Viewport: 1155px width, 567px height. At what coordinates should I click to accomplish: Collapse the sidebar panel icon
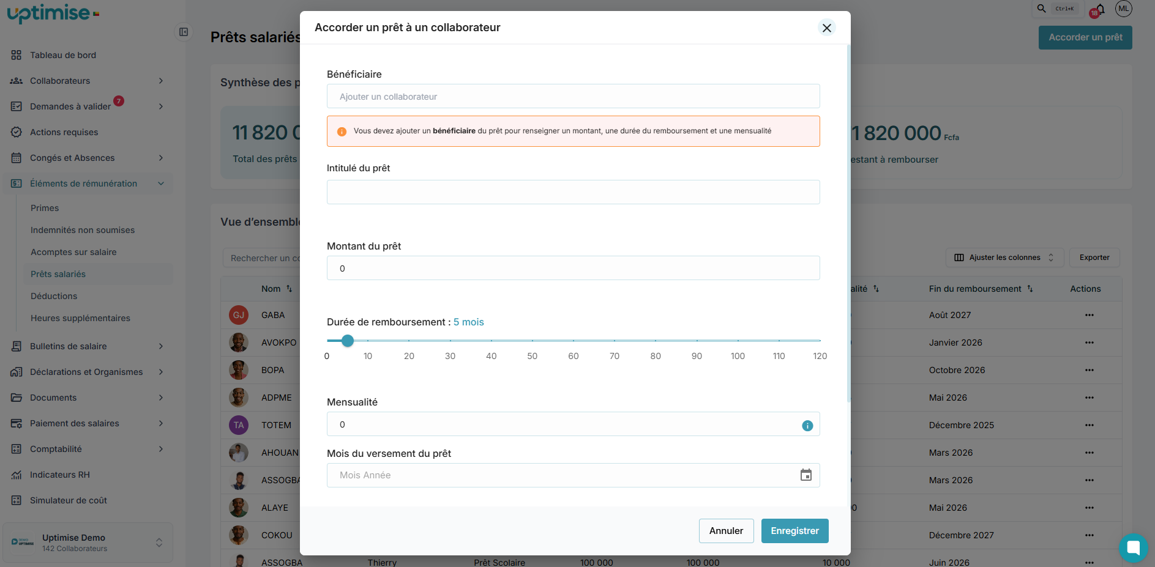coord(184,32)
